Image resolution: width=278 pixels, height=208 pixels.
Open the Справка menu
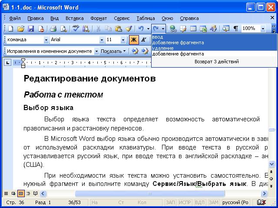click(x=189, y=18)
